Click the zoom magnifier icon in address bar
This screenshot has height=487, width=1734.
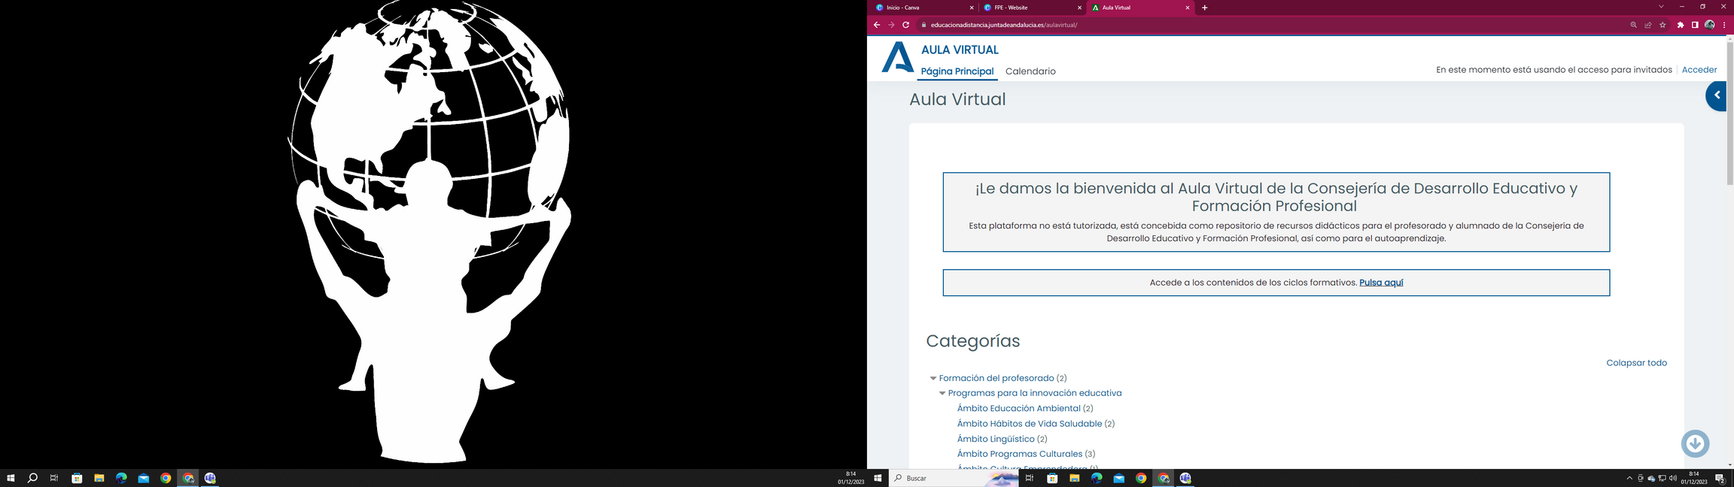(1633, 25)
